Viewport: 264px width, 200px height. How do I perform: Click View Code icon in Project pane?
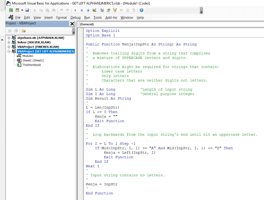coord(10,31)
